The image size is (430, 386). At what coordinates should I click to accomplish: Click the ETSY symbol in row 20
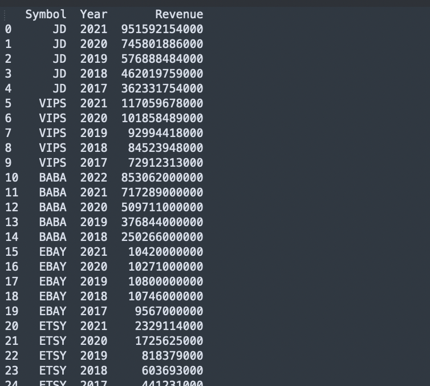pyautogui.click(x=52, y=325)
